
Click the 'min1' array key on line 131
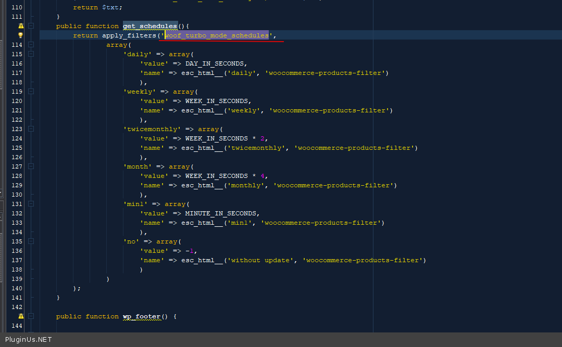135,204
